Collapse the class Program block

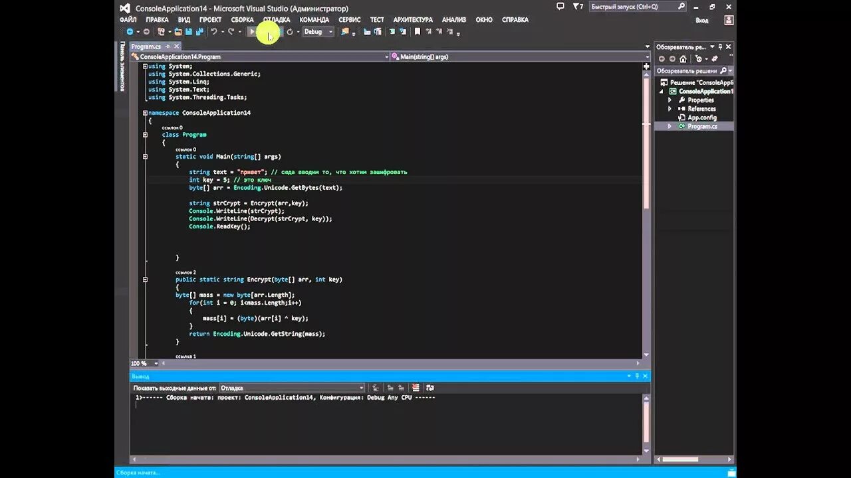tap(145, 135)
